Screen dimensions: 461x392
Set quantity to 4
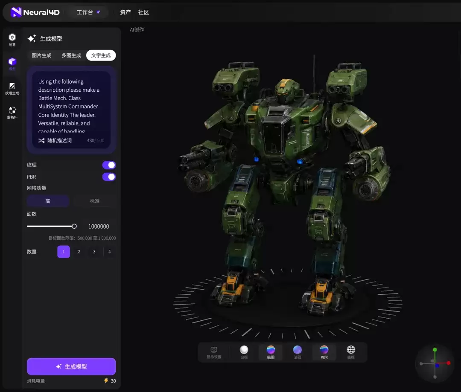pyautogui.click(x=109, y=252)
